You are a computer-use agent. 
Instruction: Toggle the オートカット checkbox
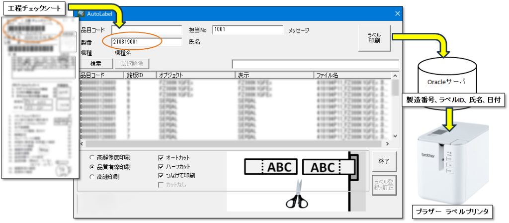click(161, 157)
